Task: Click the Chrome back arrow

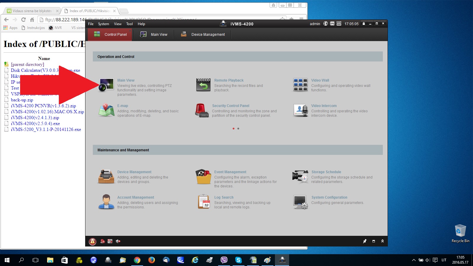Action: [x=7, y=20]
